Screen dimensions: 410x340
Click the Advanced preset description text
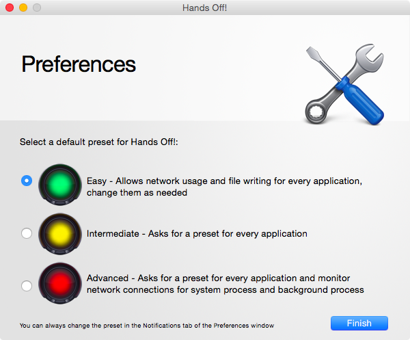225,284
